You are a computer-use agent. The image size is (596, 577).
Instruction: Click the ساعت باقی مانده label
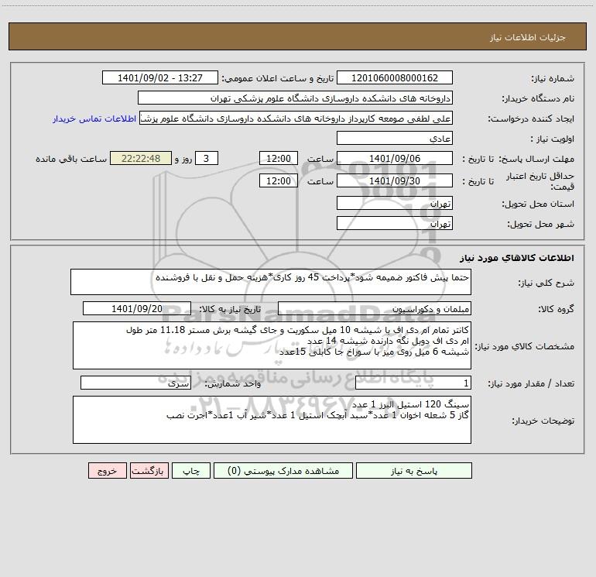point(71,159)
